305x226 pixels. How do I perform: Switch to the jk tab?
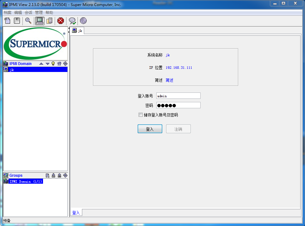coord(77,30)
